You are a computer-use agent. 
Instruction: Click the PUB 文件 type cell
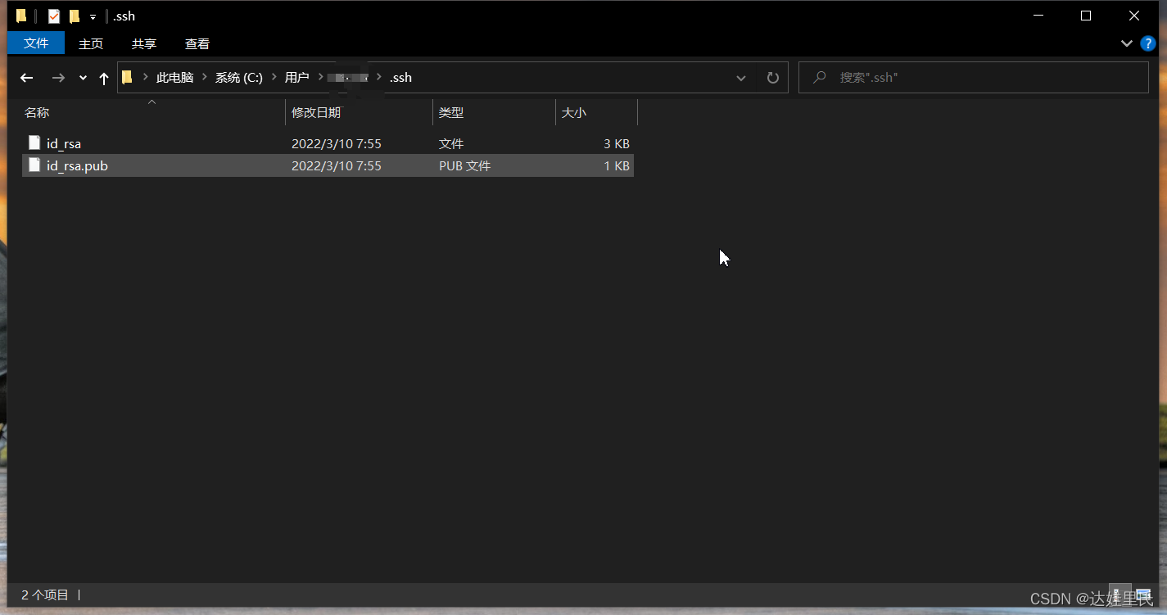click(464, 165)
